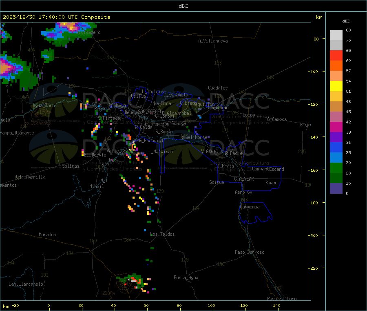The image size is (367, 311).
Task: Click the G_Campos map label
Action: [277, 119]
